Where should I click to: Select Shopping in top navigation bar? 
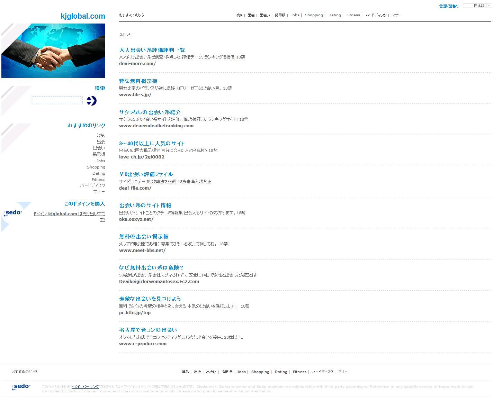click(x=314, y=15)
